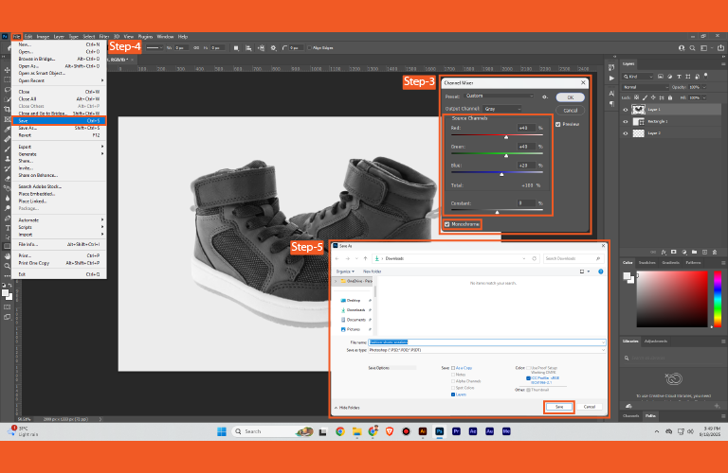
Task: Toggle the Monochrome checkbox in Channel Mixer
Action: point(447,224)
